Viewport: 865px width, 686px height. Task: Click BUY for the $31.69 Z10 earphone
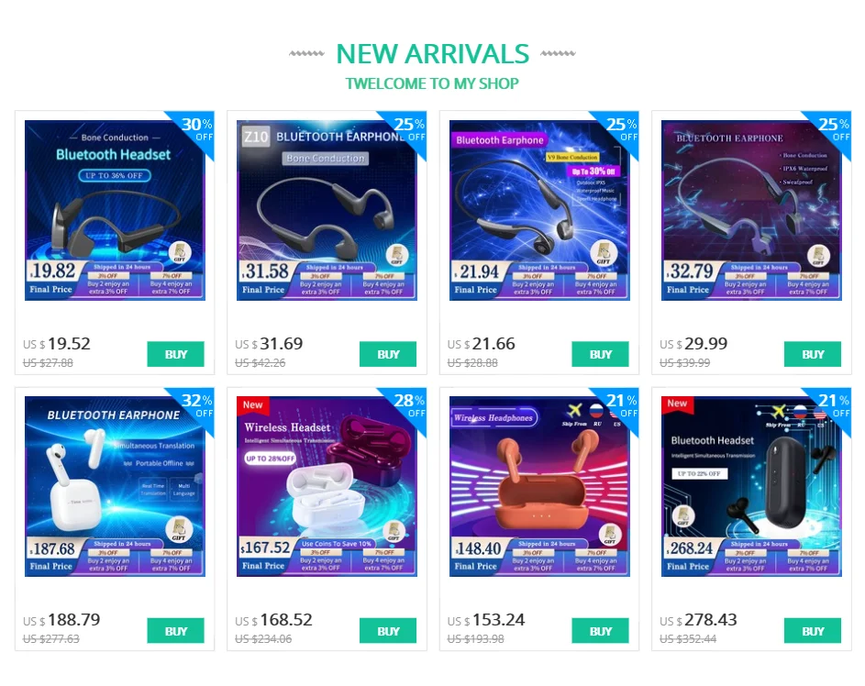tap(388, 354)
